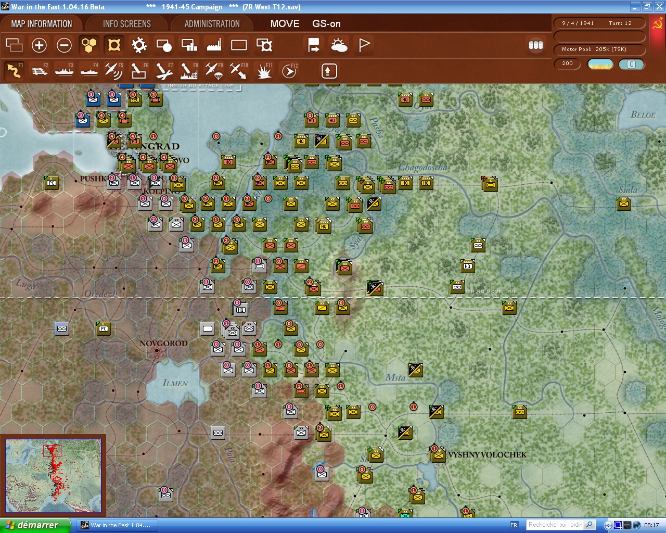The width and height of the screenshot is (666, 533).
Task: Click the blue 0 indicator
Action: pos(632,64)
